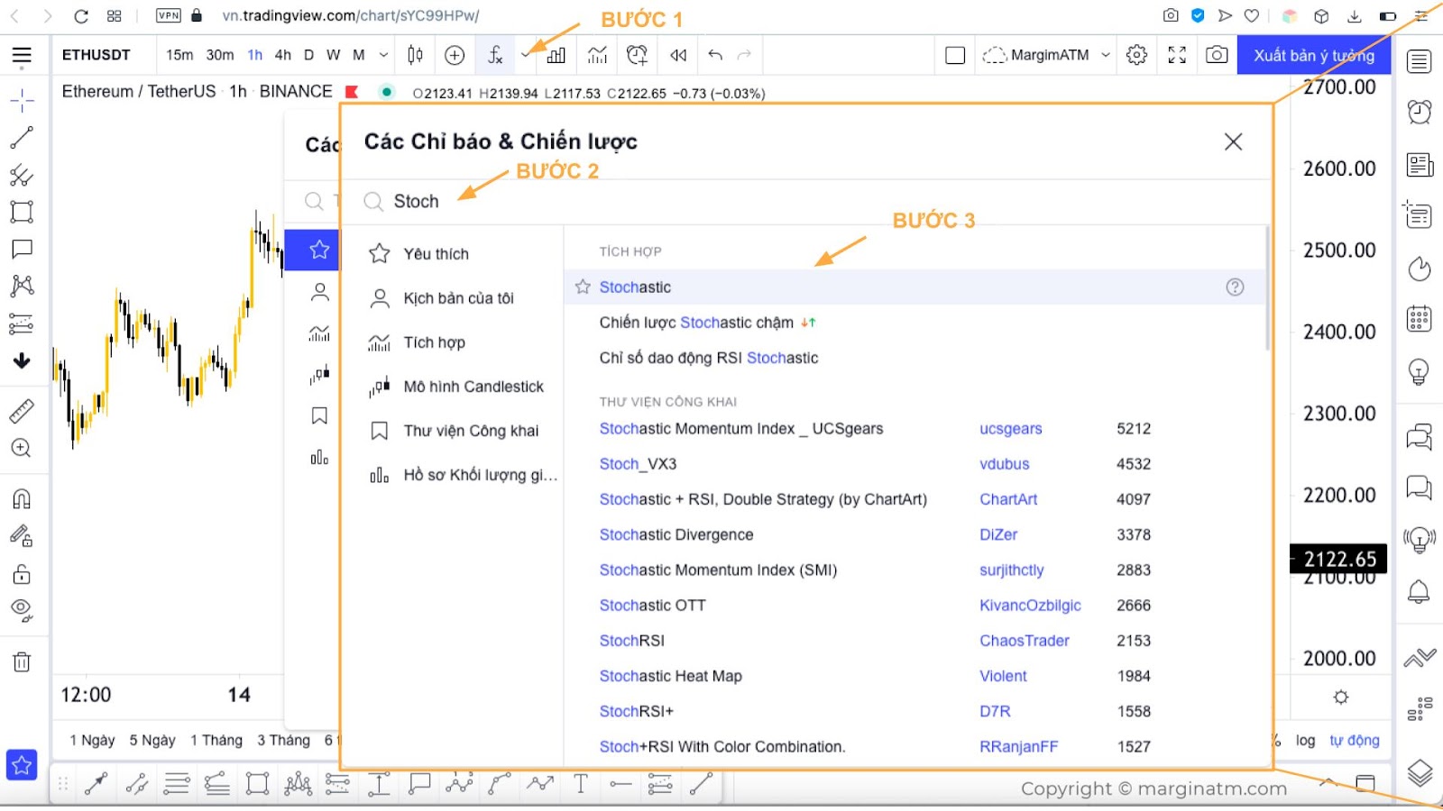Toggle log scale

click(1305, 740)
